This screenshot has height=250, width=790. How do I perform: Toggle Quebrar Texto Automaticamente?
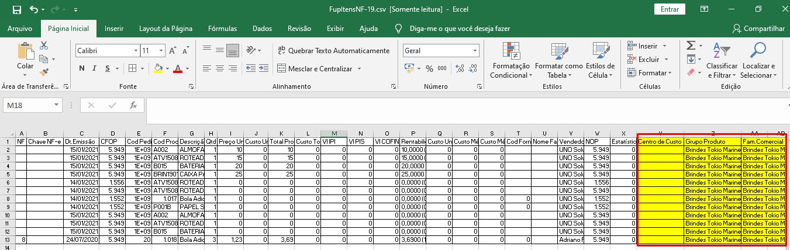[333, 51]
